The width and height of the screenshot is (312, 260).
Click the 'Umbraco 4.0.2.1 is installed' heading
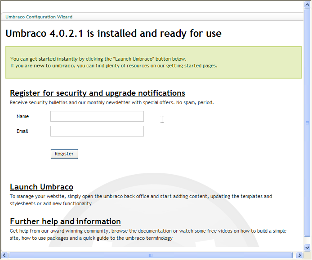pyautogui.click(x=113, y=33)
